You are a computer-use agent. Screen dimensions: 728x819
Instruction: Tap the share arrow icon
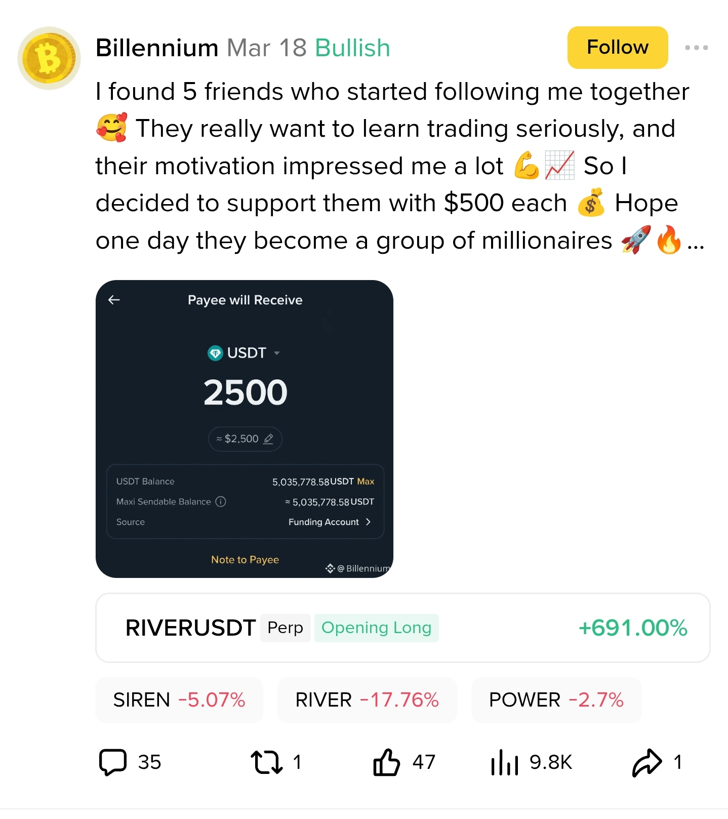coord(647,762)
